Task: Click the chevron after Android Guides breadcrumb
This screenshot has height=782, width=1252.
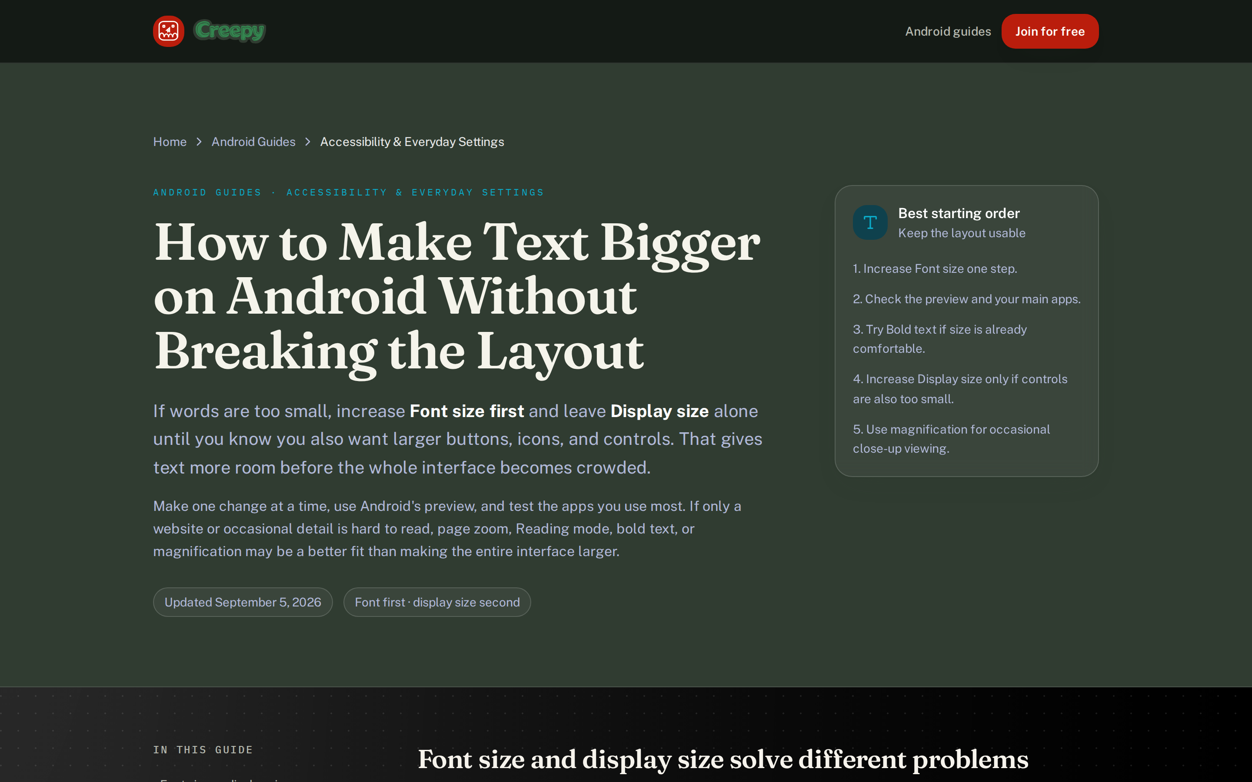Action: click(x=308, y=142)
